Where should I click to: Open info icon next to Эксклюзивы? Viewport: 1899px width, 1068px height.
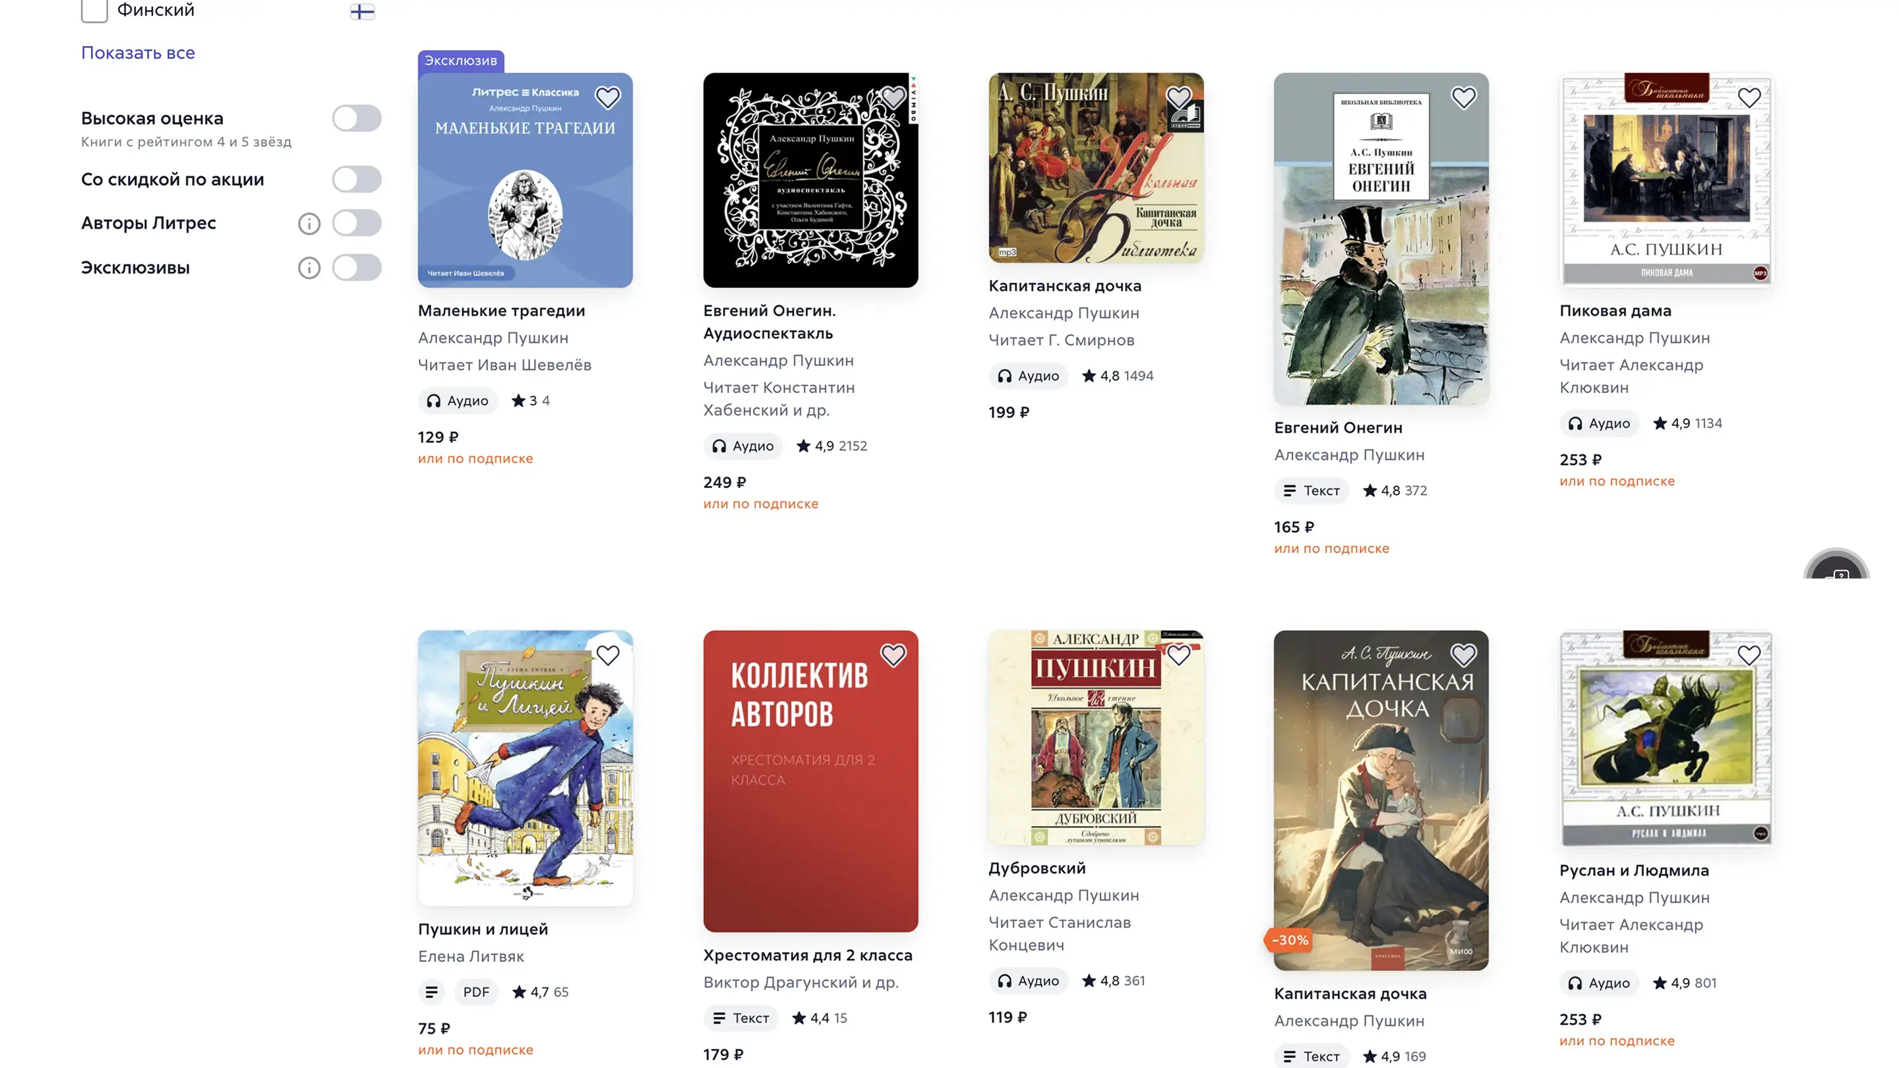click(309, 268)
